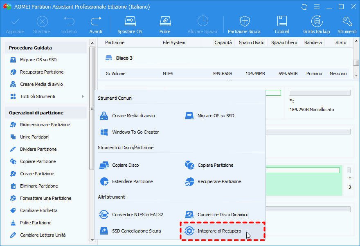This screenshot has height=246, width=360.
Task: Click the File System column header
Action: click(x=174, y=42)
